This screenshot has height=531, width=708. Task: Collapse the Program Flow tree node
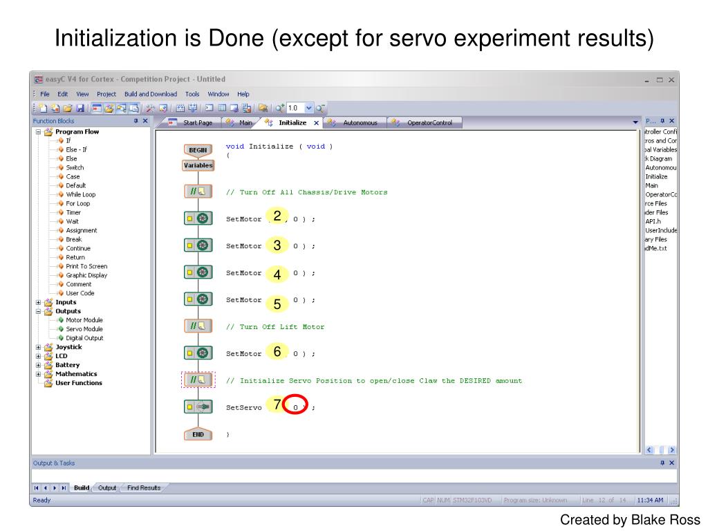[x=39, y=131]
